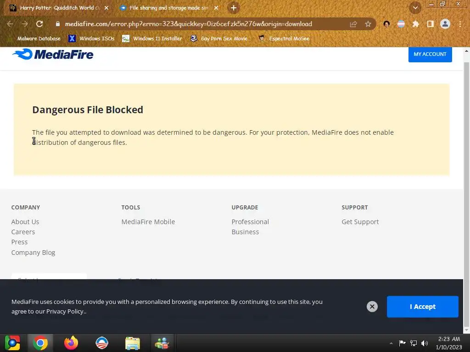The height and width of the screenshot is (352, 470).
Task: Close the File sharing MediaFire tab
Action: pyautogui.click(x=216, y=8)
